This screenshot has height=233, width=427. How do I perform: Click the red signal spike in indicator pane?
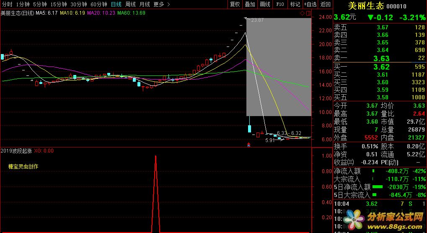click(155, 194)
